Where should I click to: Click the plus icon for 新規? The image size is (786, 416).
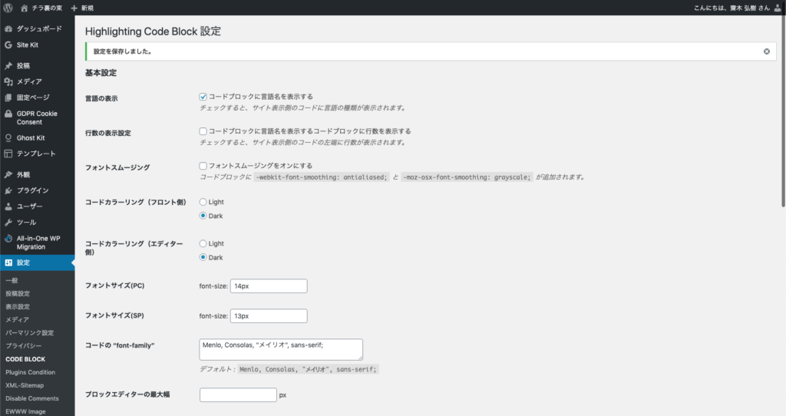coord(74,8)
